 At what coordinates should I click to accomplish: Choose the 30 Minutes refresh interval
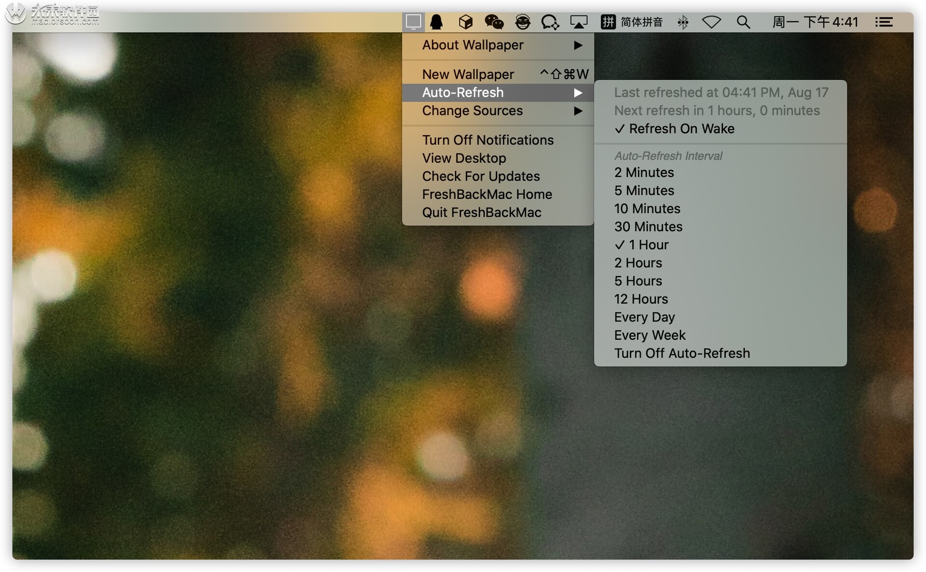coord(648,227)
